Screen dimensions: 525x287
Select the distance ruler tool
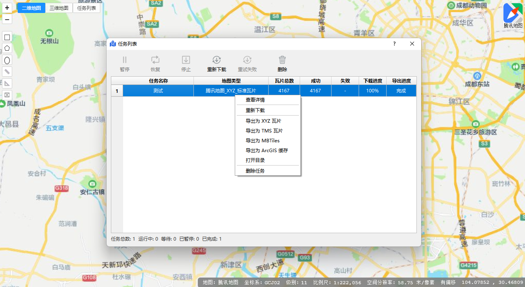click(x=7, y=72)
